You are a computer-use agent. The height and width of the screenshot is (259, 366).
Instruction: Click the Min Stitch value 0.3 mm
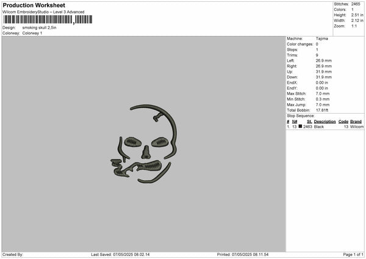[323, 99]
